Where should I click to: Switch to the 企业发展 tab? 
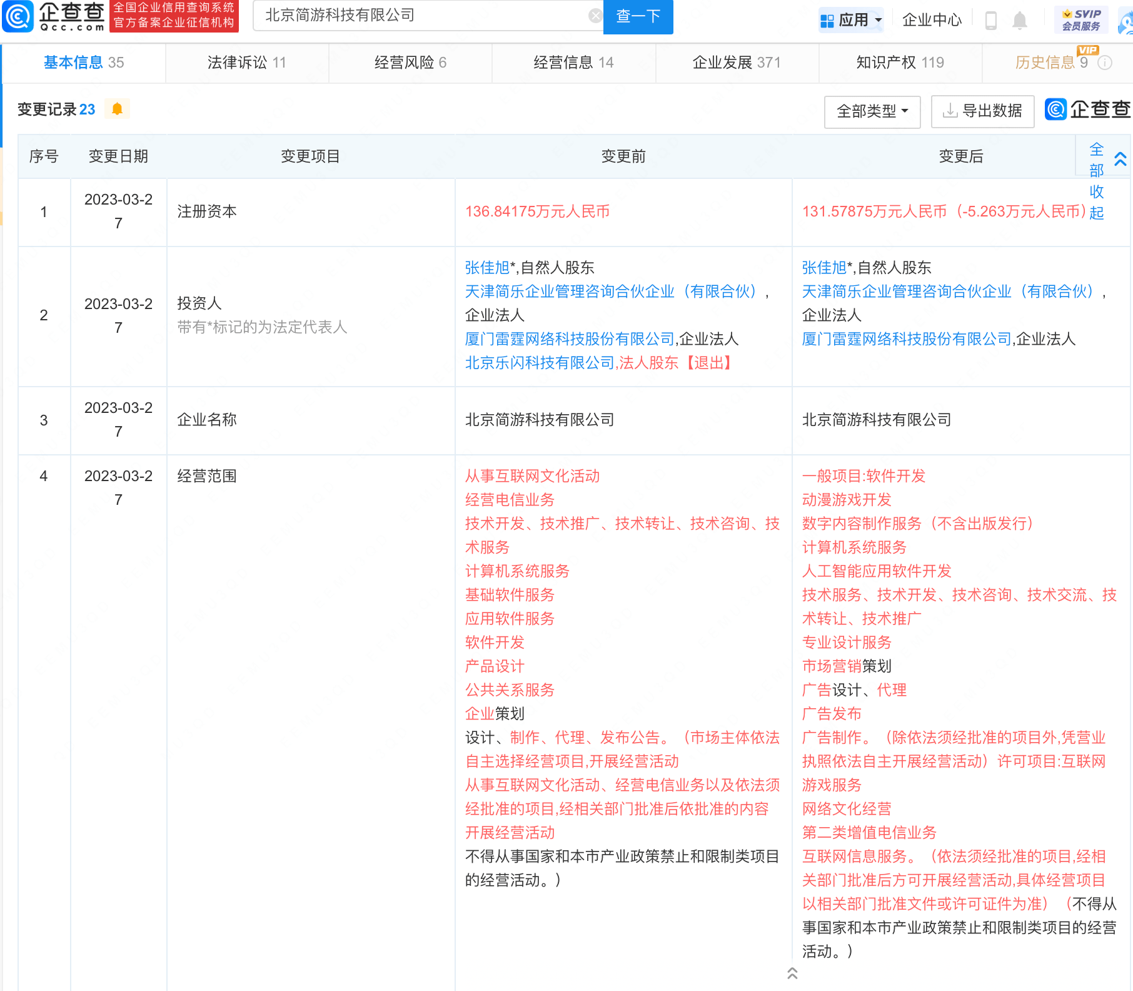[737, 63]
